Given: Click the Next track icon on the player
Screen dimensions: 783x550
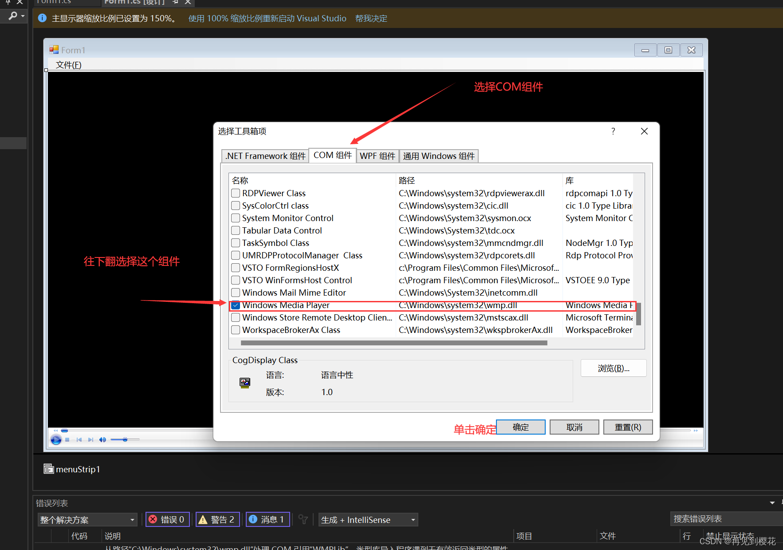Looking at the screenshot, I should (x=91, y=439).
